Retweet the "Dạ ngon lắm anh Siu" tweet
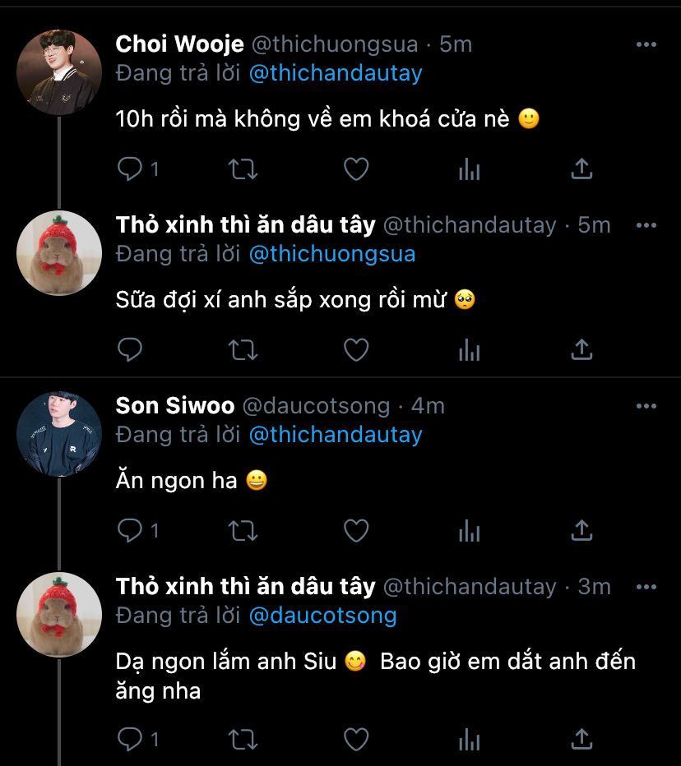681x766 pixels. 242,740
